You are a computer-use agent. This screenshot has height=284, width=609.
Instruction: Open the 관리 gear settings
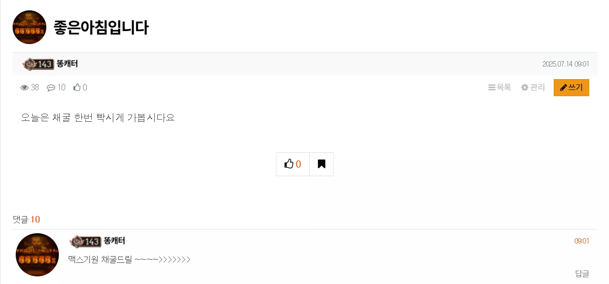click(533, 88)
